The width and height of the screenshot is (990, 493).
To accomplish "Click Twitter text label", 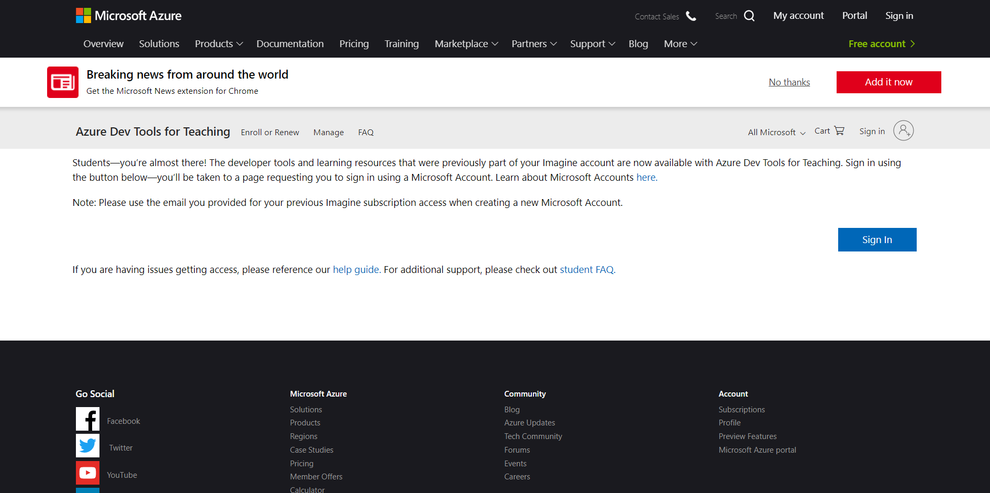I will pyautogui.click(x=121, y=448).
